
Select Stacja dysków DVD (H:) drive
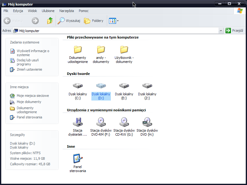[x=147, y=122]
